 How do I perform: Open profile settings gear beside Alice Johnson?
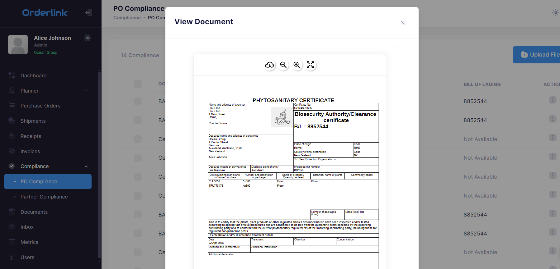(88, 38)
